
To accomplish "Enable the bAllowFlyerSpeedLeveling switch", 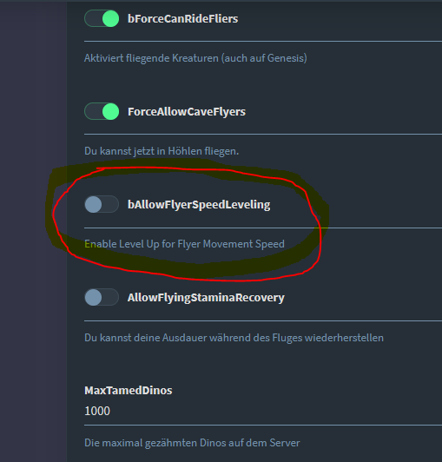I will (102, 204).
